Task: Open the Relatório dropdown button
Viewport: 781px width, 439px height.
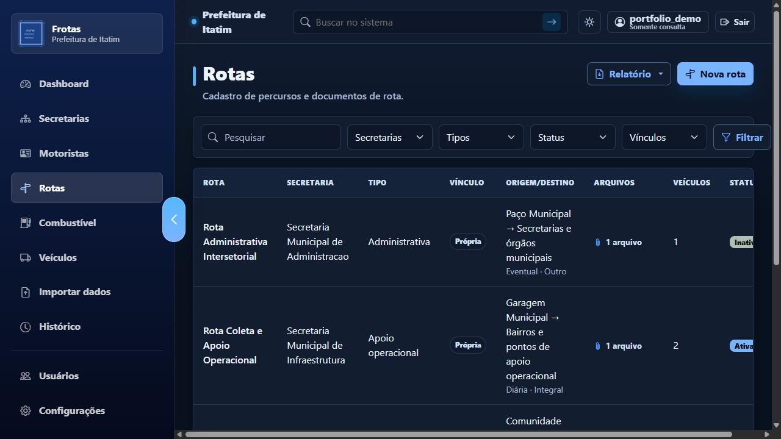Action: point(629,74)
